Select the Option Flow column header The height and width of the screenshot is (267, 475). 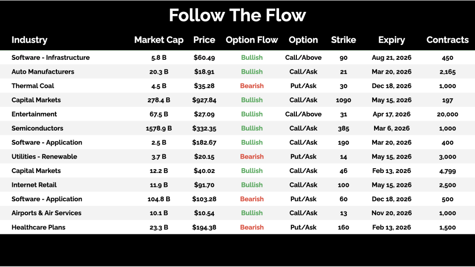[252, 40]
